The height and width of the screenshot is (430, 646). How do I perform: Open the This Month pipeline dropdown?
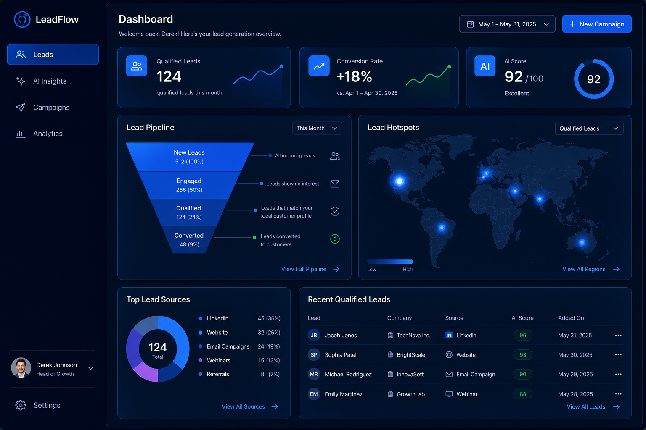point(317,128)
